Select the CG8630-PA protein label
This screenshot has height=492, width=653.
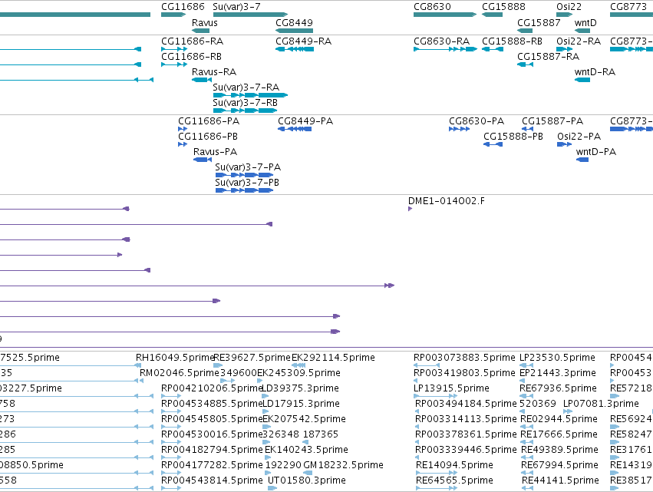(477, 121)
